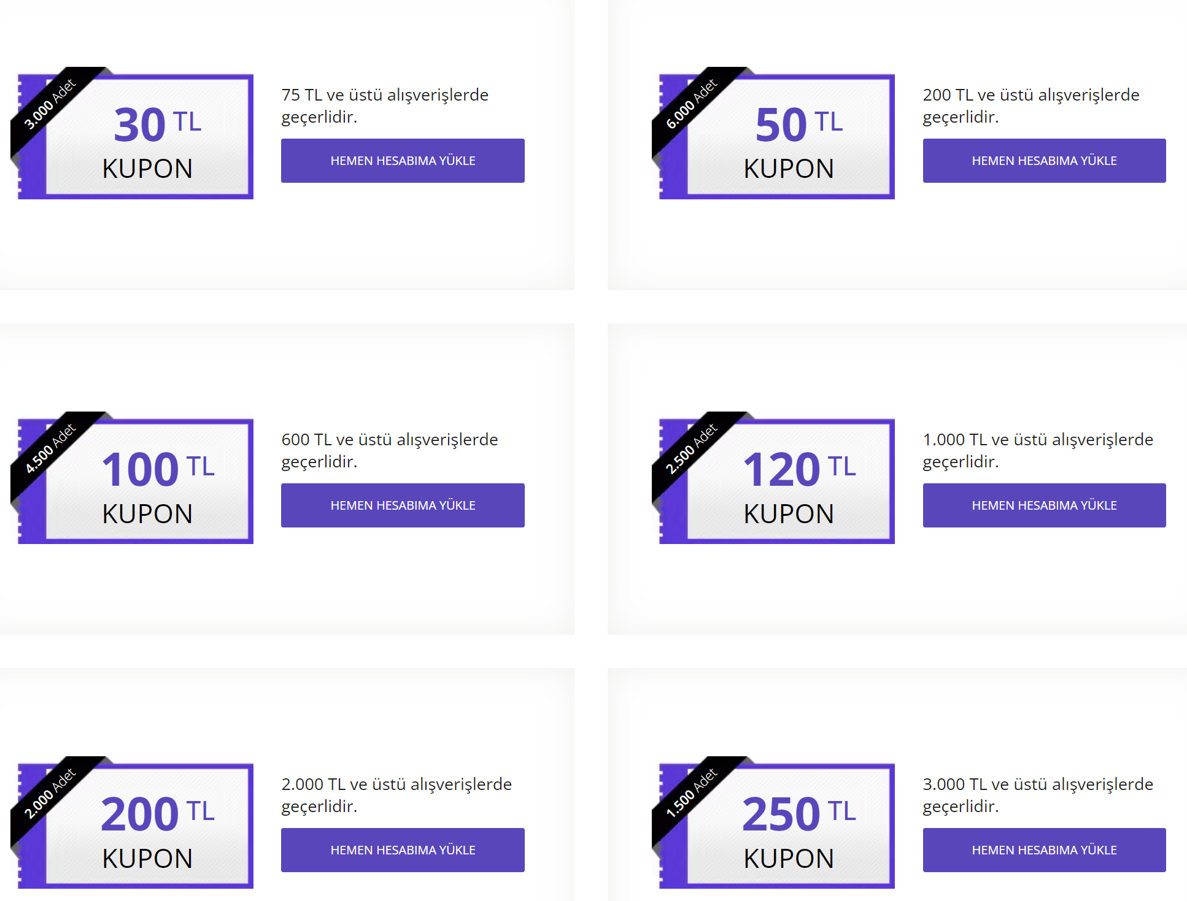Viewport: 1187px width, 901px height.
Task: Load the 100 TL coupon to account button
Action: [x=403, y=505]
